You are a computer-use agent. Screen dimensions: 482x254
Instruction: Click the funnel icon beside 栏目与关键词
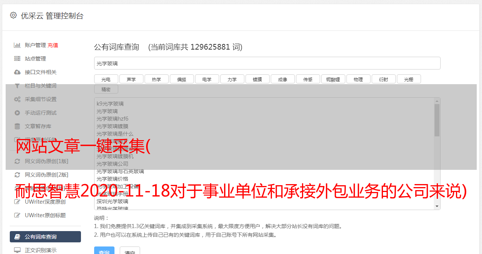tap(17, 86)
